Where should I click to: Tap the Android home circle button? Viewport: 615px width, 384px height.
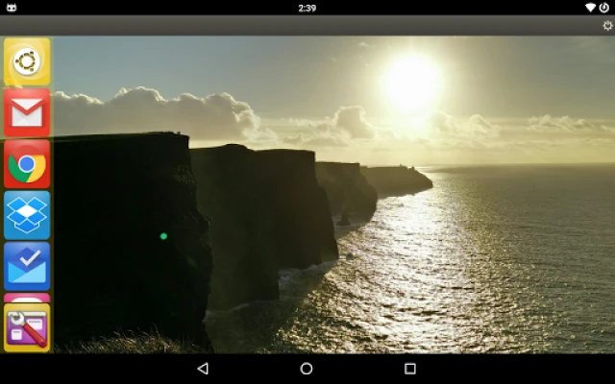click(307, 369)
